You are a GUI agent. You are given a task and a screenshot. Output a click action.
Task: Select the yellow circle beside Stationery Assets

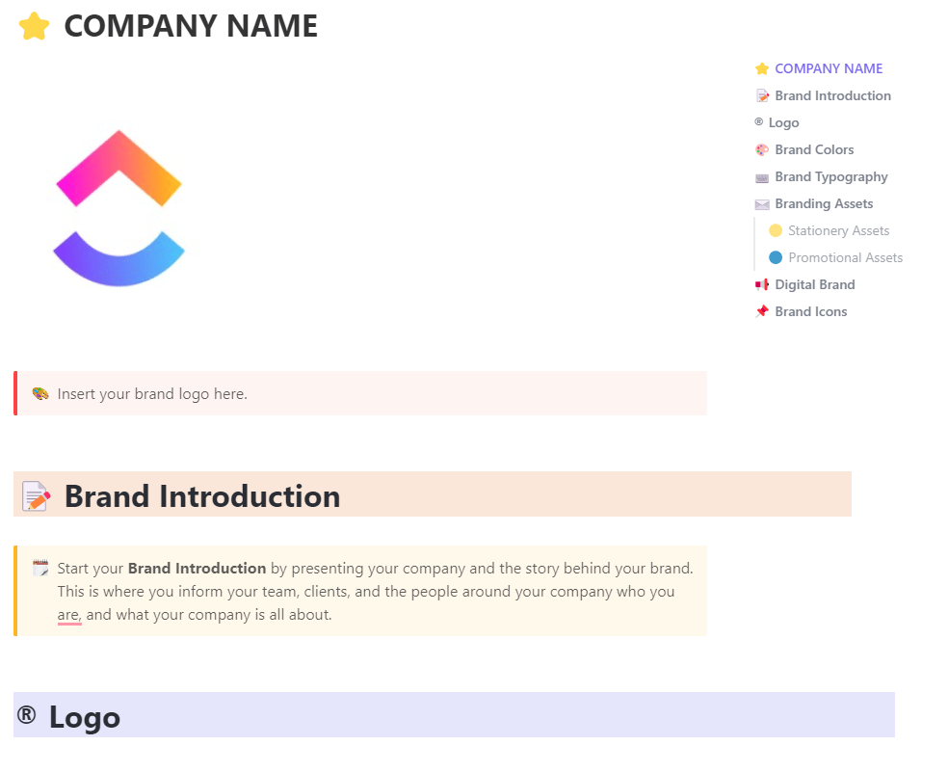tap(776, 230)
